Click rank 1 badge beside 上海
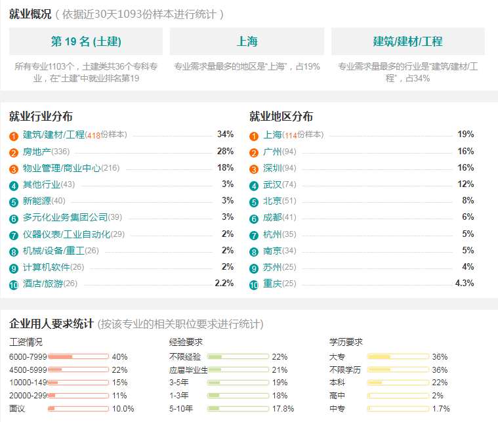 pos(254,137)
